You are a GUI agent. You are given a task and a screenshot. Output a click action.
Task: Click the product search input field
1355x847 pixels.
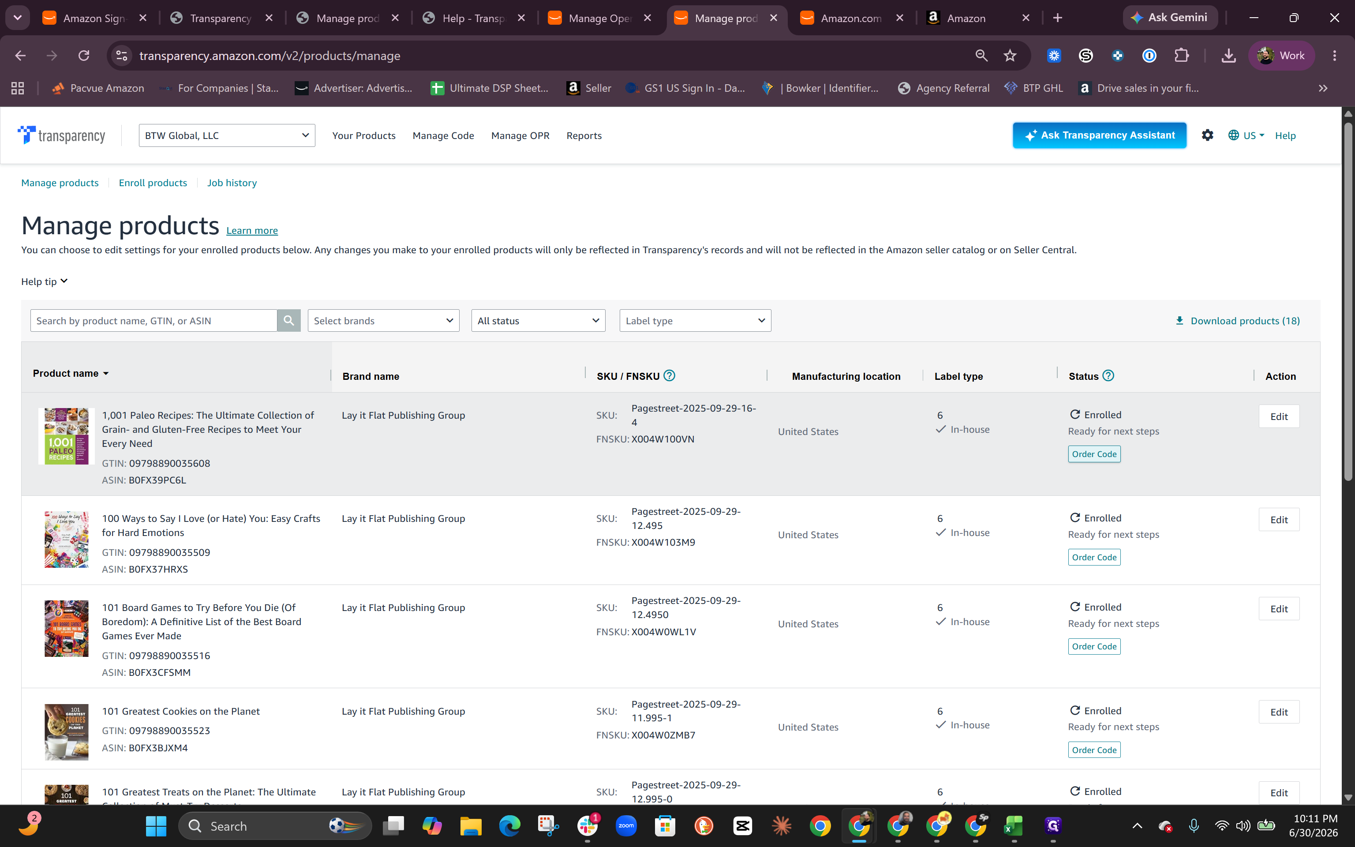[x=153, y=320]
